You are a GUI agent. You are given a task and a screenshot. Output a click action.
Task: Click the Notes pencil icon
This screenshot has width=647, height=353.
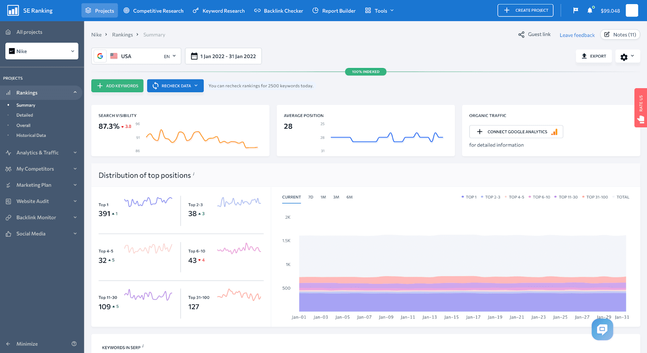pyautogui.click(x=607, y=34)
